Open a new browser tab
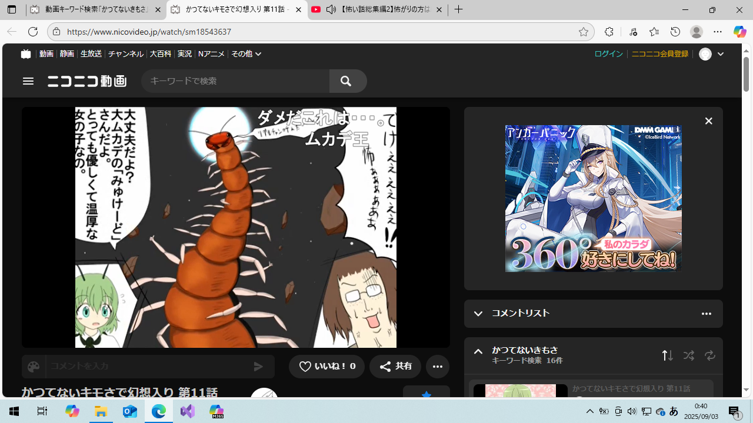The height and width of the screenshot is (423, 753). click(x=459, y=10)
